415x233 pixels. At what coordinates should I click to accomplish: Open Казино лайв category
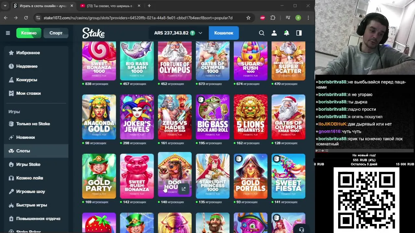(x=36, y=178)
